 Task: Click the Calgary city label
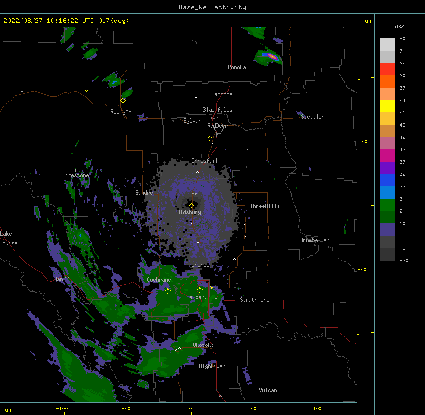pos(197,297)
